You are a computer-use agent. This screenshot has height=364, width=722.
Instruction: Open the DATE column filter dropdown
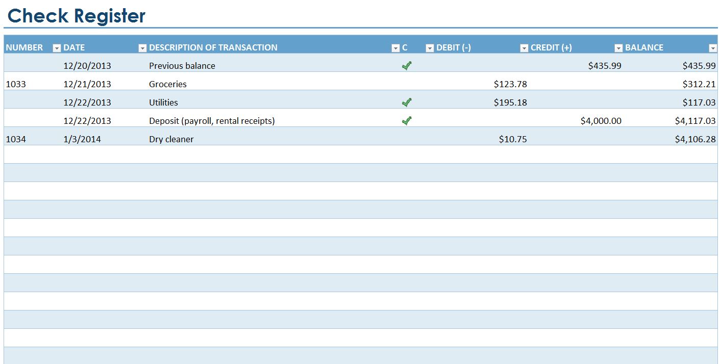[x=142, y=48]
